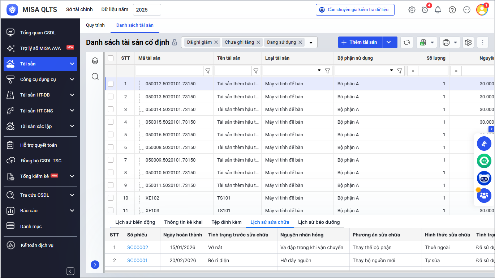The width and height of the screenshot is (495, 278).
Task: Tick the checkbox for row 1
Action: [111, 84]
